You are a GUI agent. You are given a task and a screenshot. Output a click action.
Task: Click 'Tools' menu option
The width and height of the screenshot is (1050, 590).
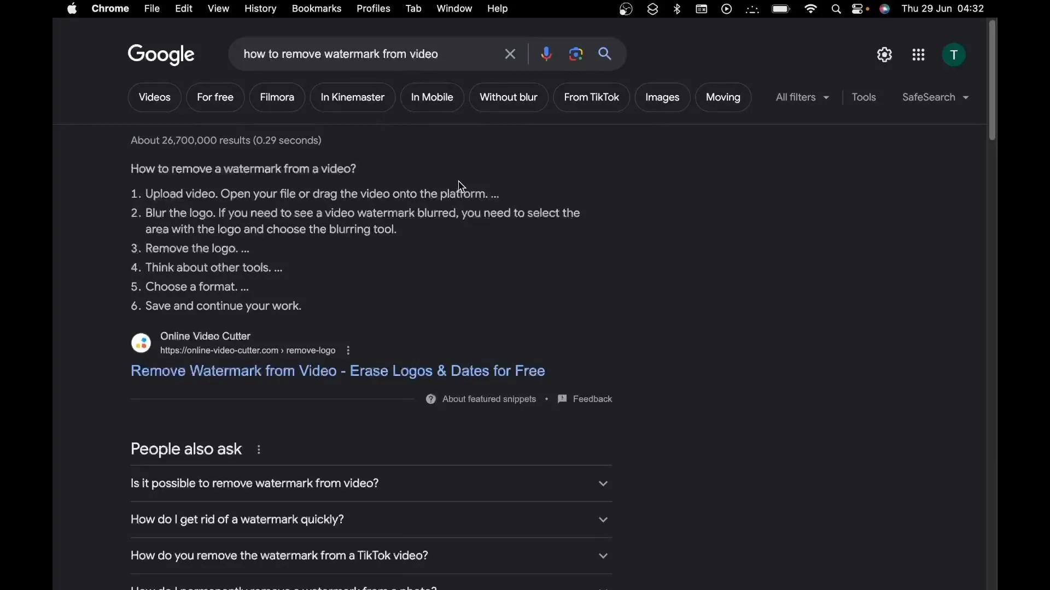863,97
